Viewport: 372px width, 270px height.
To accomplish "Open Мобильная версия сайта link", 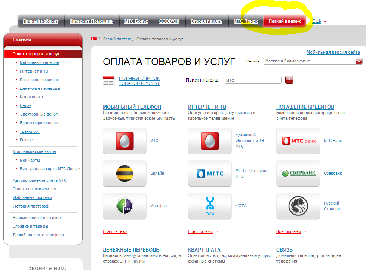I will (333, 52).
